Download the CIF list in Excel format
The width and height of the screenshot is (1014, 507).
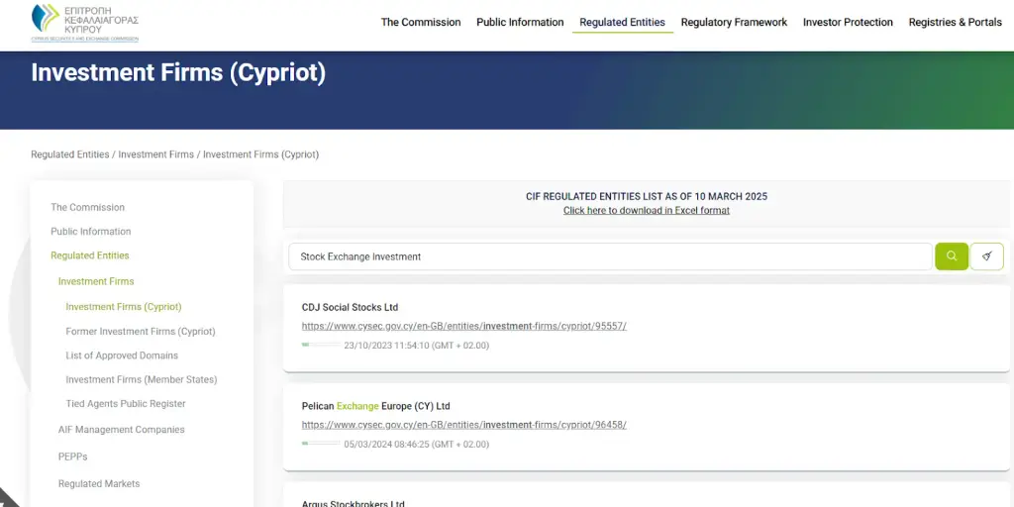pos(646,210)
